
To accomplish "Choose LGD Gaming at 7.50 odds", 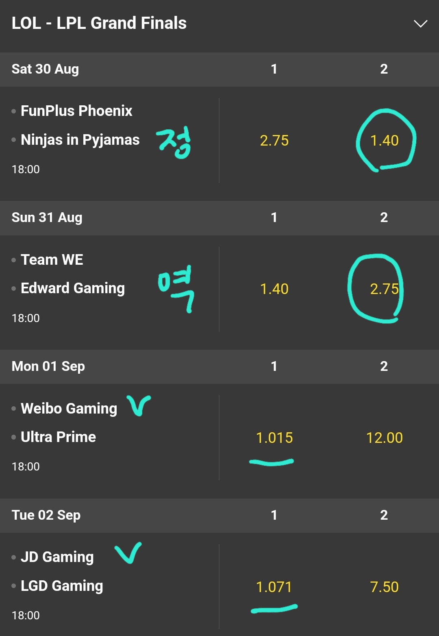I will coord(385,587).
